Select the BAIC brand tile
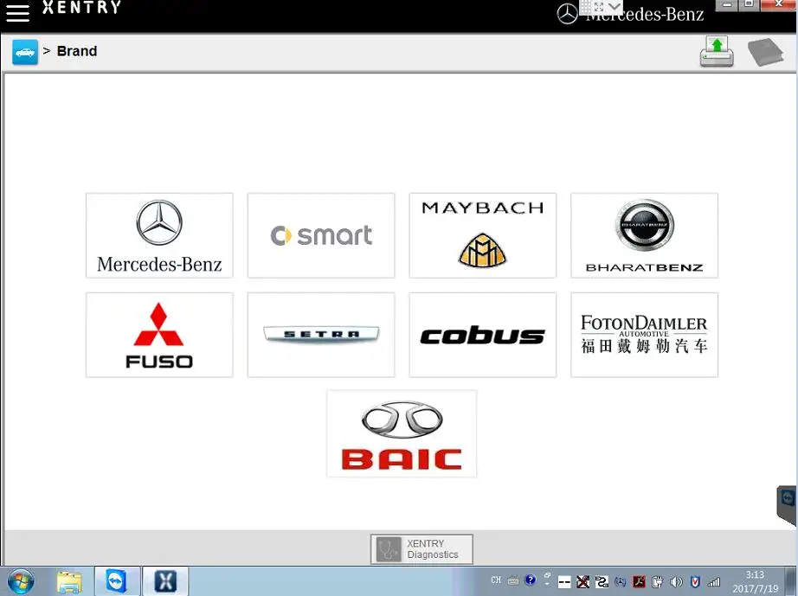Screen dimensions: 798x596 pyautogui.click(x=402, y=433)
